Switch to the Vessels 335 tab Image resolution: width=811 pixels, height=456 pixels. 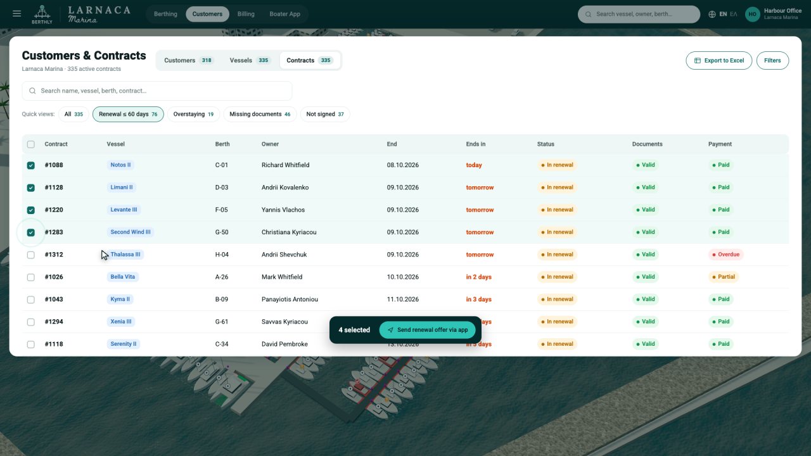[x=250, y=61]
